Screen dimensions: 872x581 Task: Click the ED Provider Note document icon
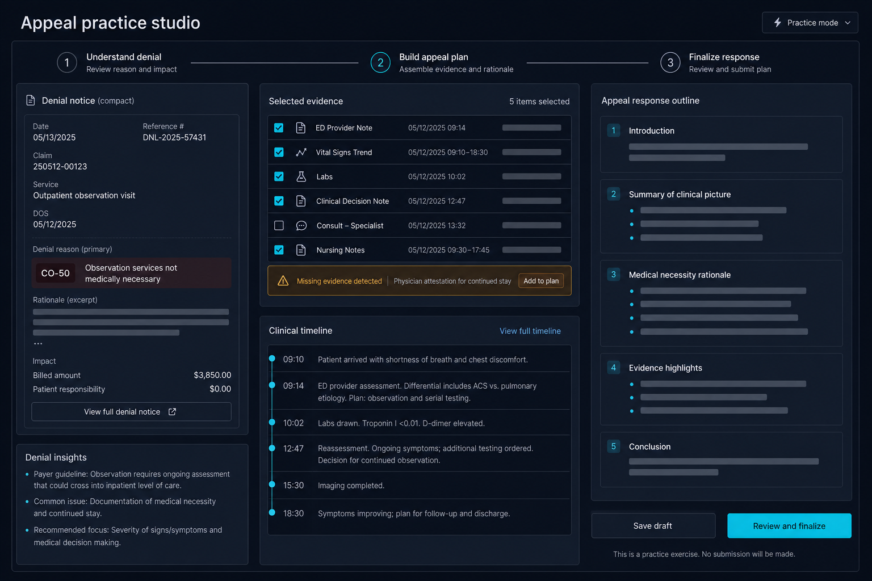(x=301, y=128)
